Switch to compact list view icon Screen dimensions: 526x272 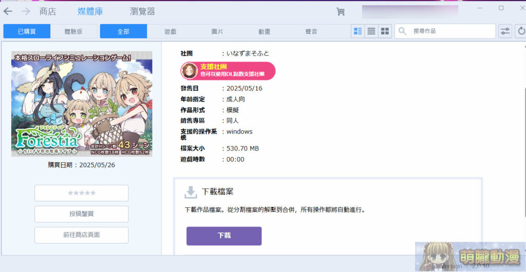pos(371,31)
